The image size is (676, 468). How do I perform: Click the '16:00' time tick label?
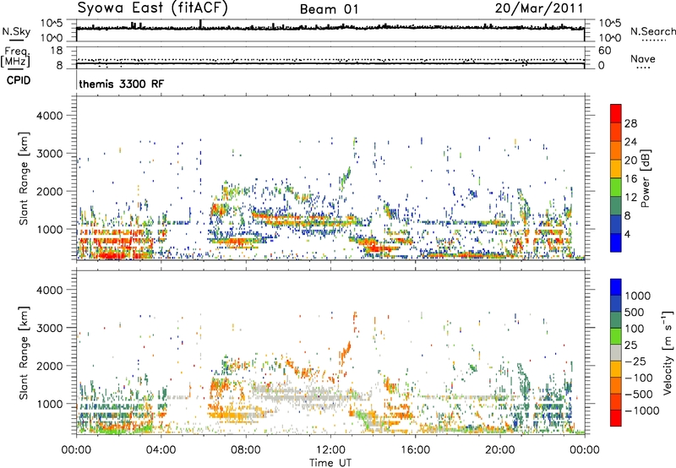(x=415, y=450)
